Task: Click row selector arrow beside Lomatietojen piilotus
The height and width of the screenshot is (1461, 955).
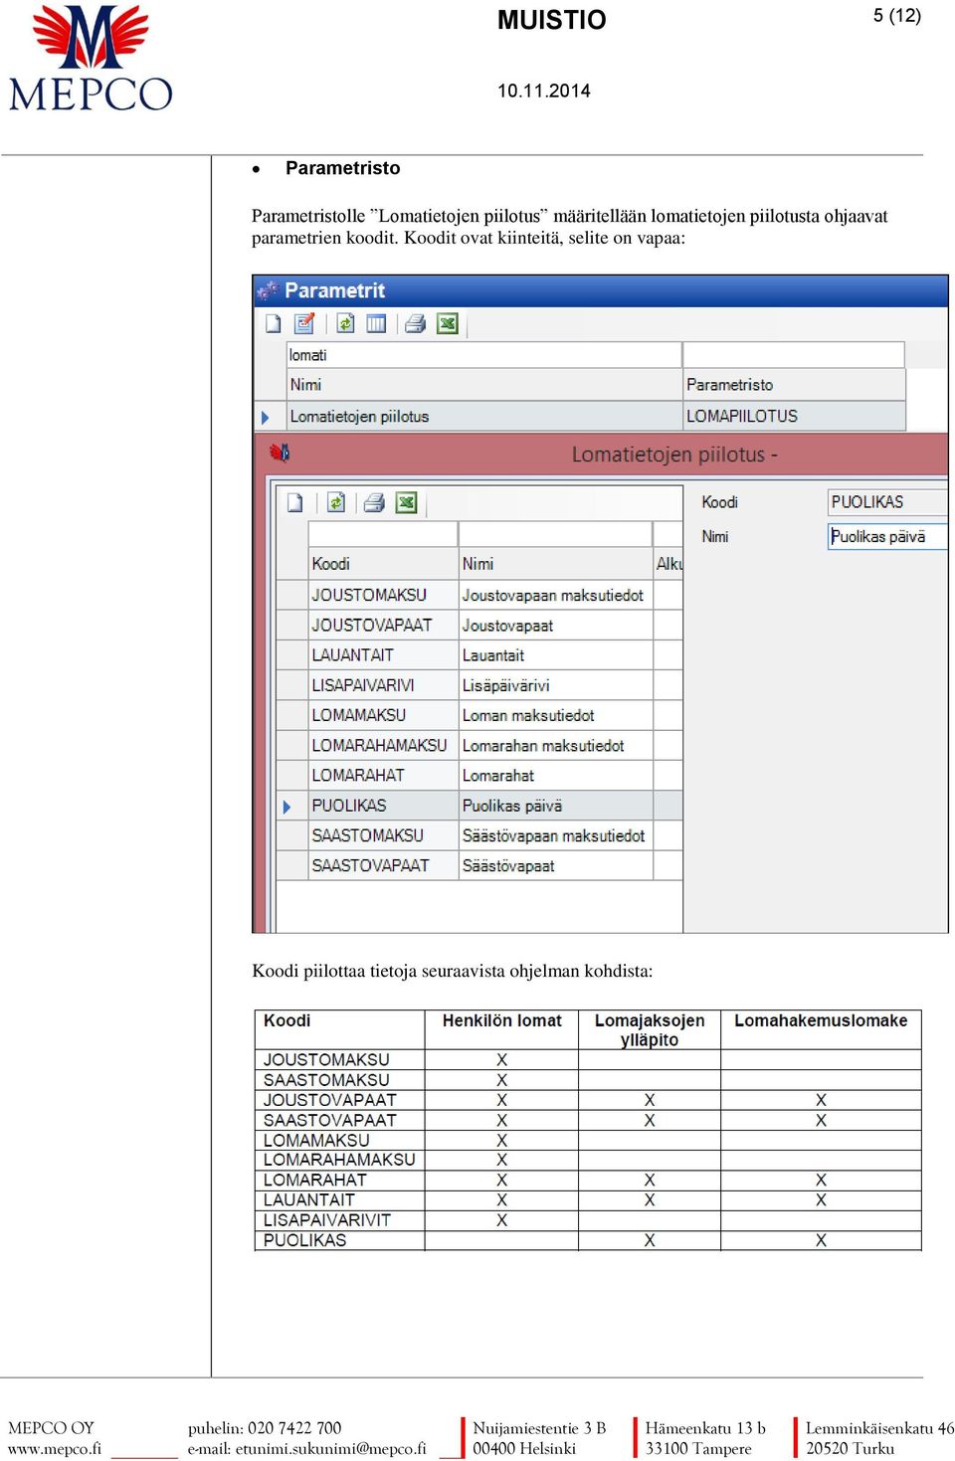Action: [267, 418]
